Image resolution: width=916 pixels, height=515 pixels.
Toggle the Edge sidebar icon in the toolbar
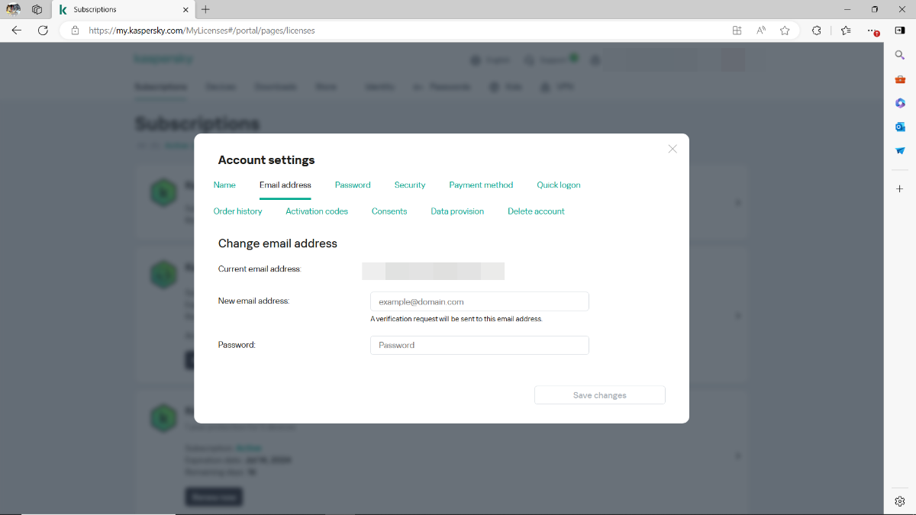coord(900,31)
